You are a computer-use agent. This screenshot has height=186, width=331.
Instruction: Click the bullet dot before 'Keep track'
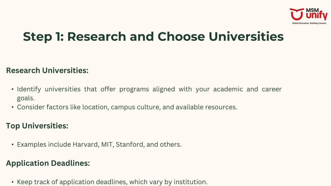13,182
